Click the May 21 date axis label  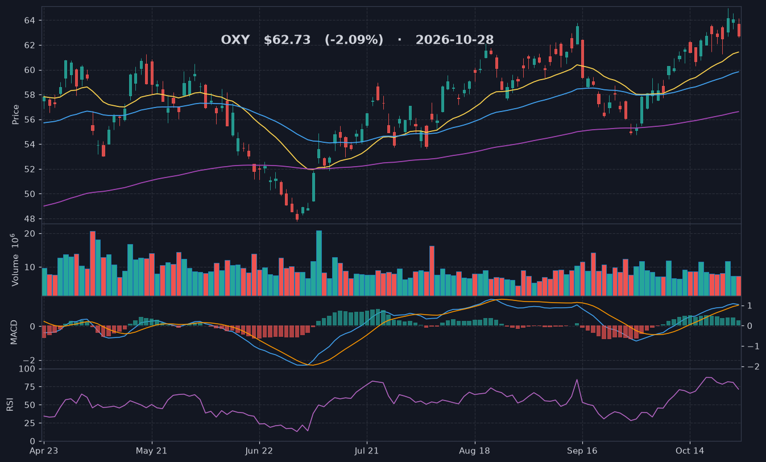pyautogui.click(x=152, y=451)
